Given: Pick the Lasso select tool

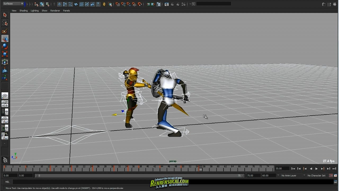Looking at the screenshot, I should tap(5, 23).
